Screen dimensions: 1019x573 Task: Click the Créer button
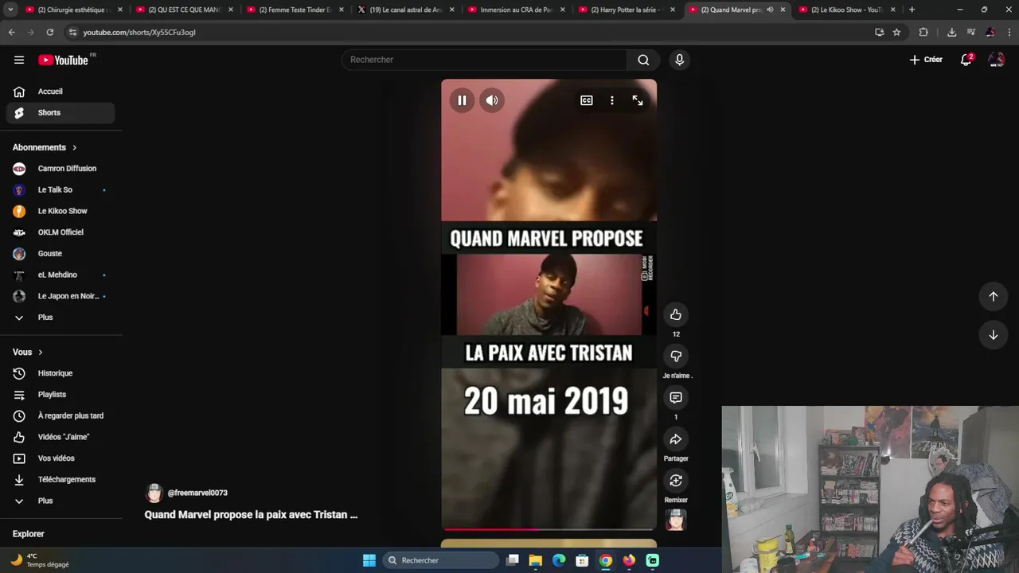coord(926,60)
